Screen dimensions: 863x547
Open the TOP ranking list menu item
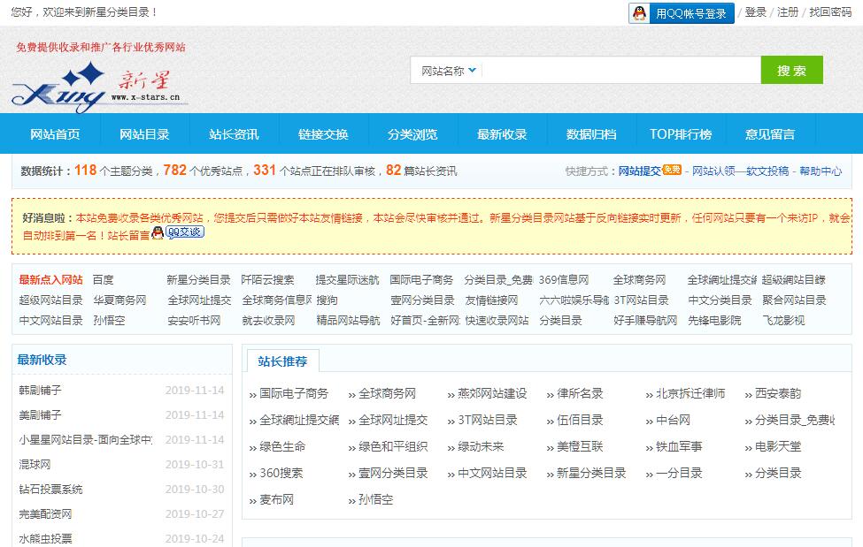[x=680, y=134]
